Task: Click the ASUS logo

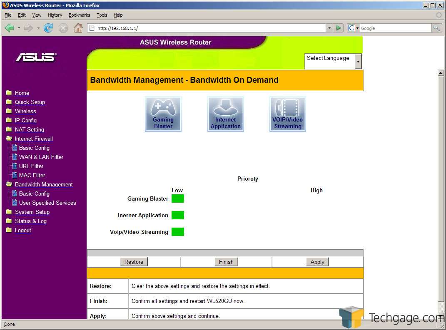Action: click(x=36, y=57)
